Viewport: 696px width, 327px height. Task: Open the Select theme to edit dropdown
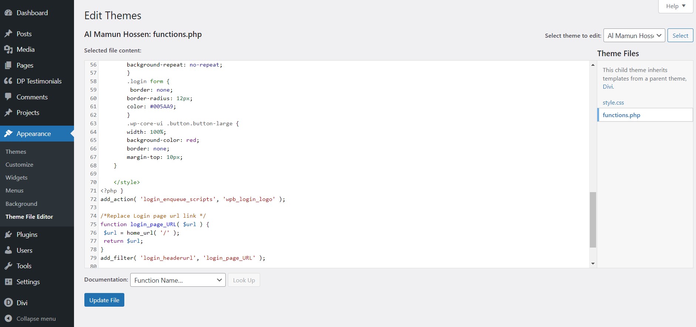(634, 35)
